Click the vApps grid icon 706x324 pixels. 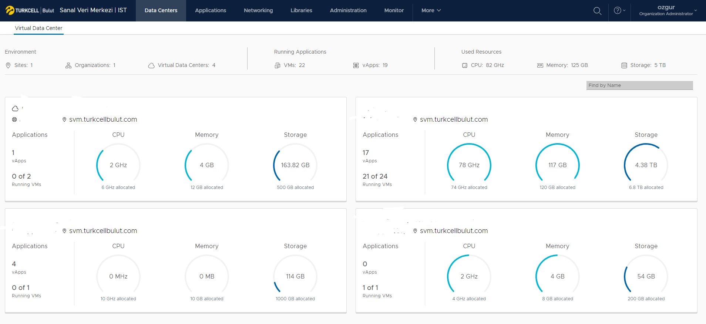click(356, 65)
